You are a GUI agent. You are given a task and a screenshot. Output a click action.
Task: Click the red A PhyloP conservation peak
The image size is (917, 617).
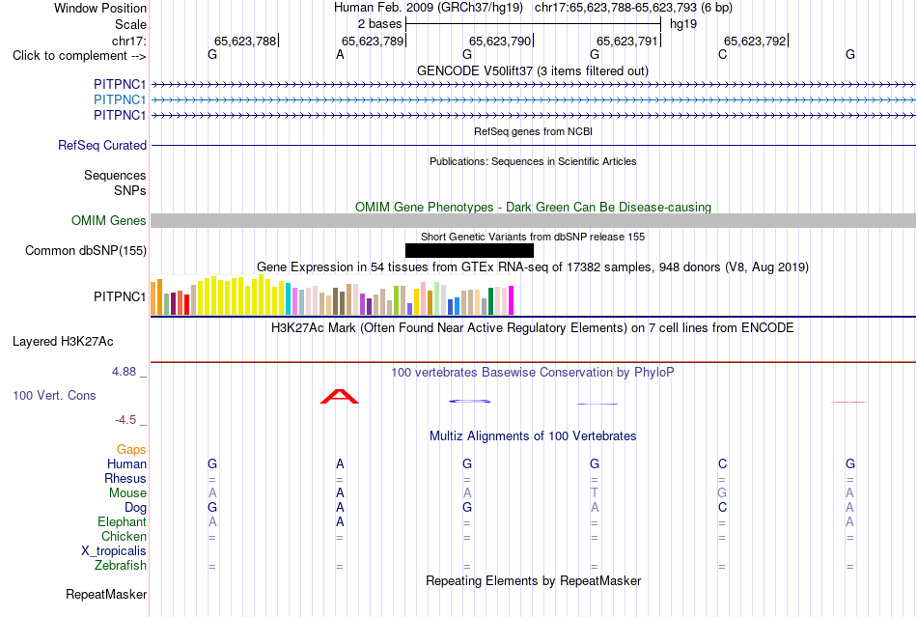pos(339,397)
